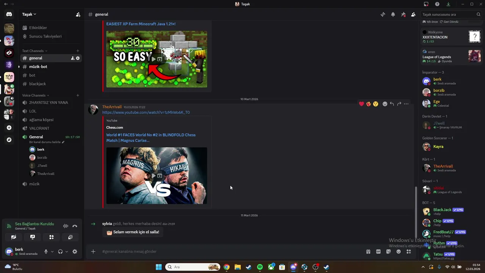Open more options on TheArrivall's message
Screen dimensions: 485x273
406,104
